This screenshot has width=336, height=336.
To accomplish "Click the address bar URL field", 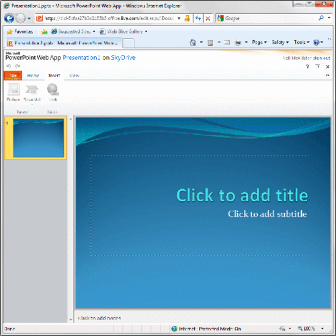I will point(110,18).
